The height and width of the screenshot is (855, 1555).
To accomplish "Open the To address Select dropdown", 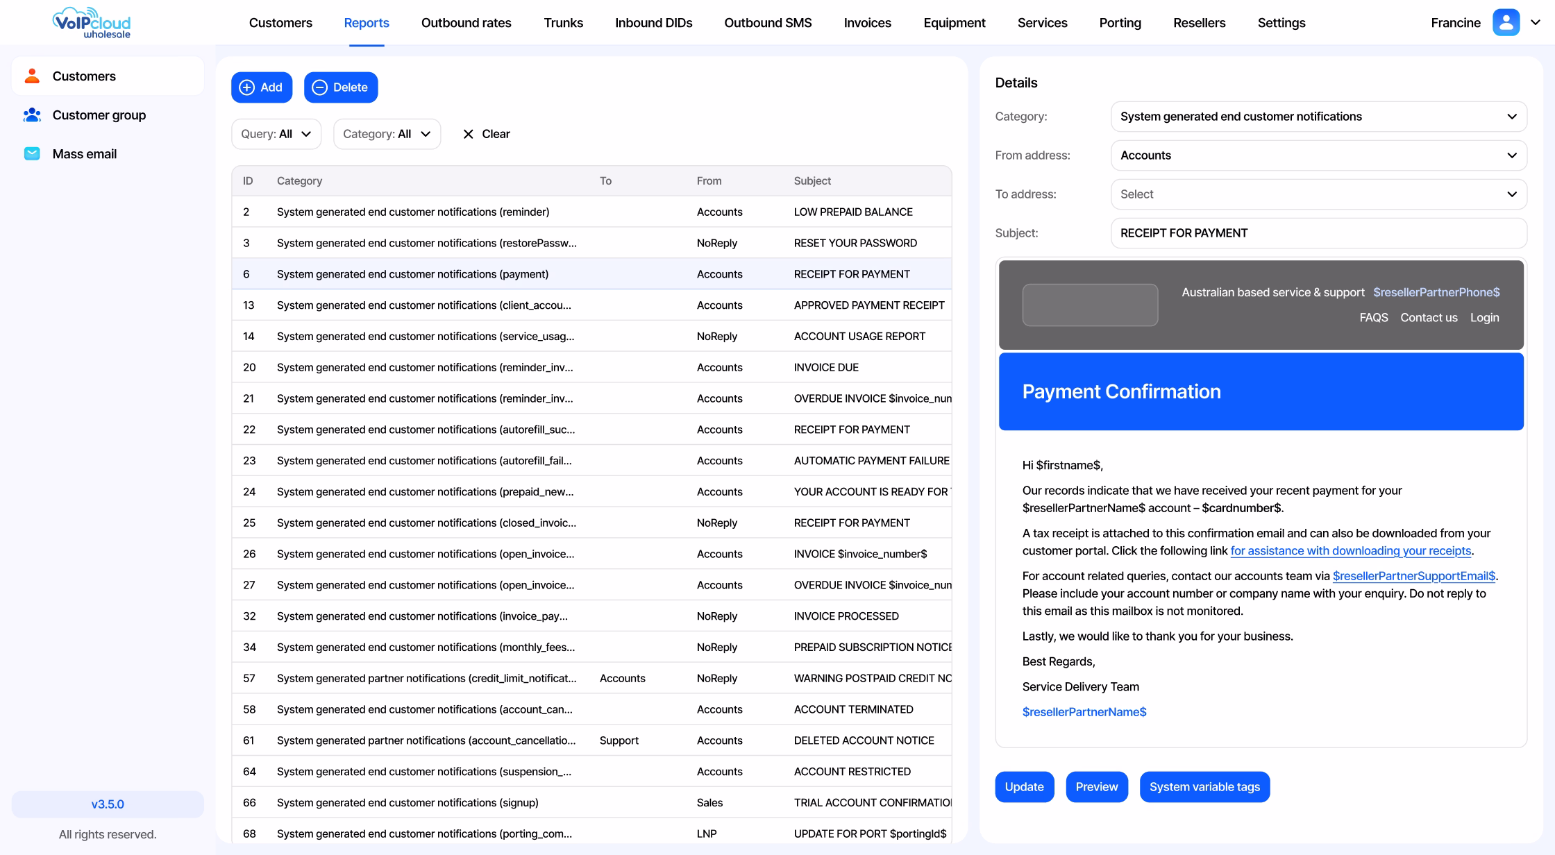I will tap(1318, 194).
